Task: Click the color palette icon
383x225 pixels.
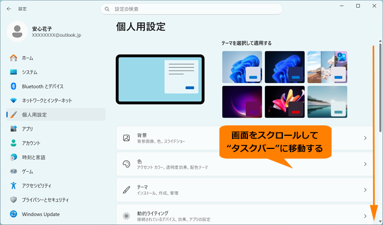Action: point(126,164)
